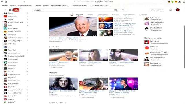Click ЛАРИН subscription confirmed button
Image resolution: width=185 pixels, height=104 pixels.
coord(159,43)
